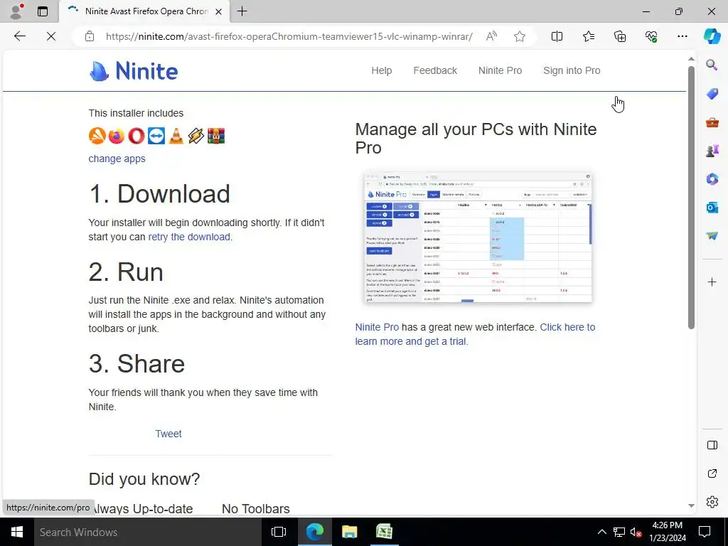Image resolution: width=728 pixels, height=546 pixels.
Task: Click the address bar URL
Action: coord(289,36)
